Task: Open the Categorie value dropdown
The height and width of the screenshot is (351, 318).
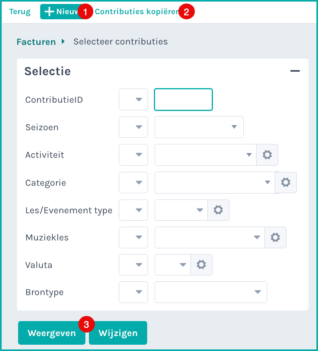Action: pyautogui.click(x=215, y=183)
